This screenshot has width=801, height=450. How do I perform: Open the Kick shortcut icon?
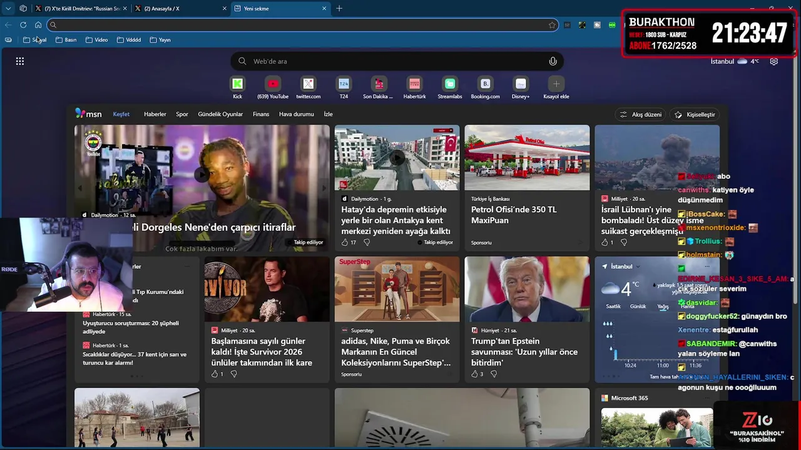pyautogui.click(x=238, y=84)
